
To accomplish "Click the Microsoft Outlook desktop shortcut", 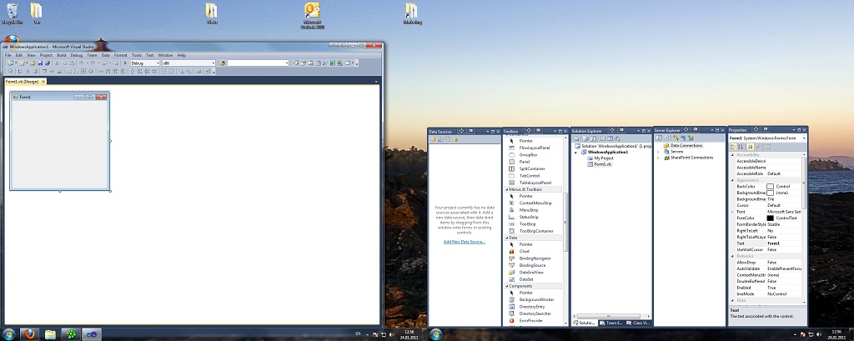I will (x=312, y=15).
